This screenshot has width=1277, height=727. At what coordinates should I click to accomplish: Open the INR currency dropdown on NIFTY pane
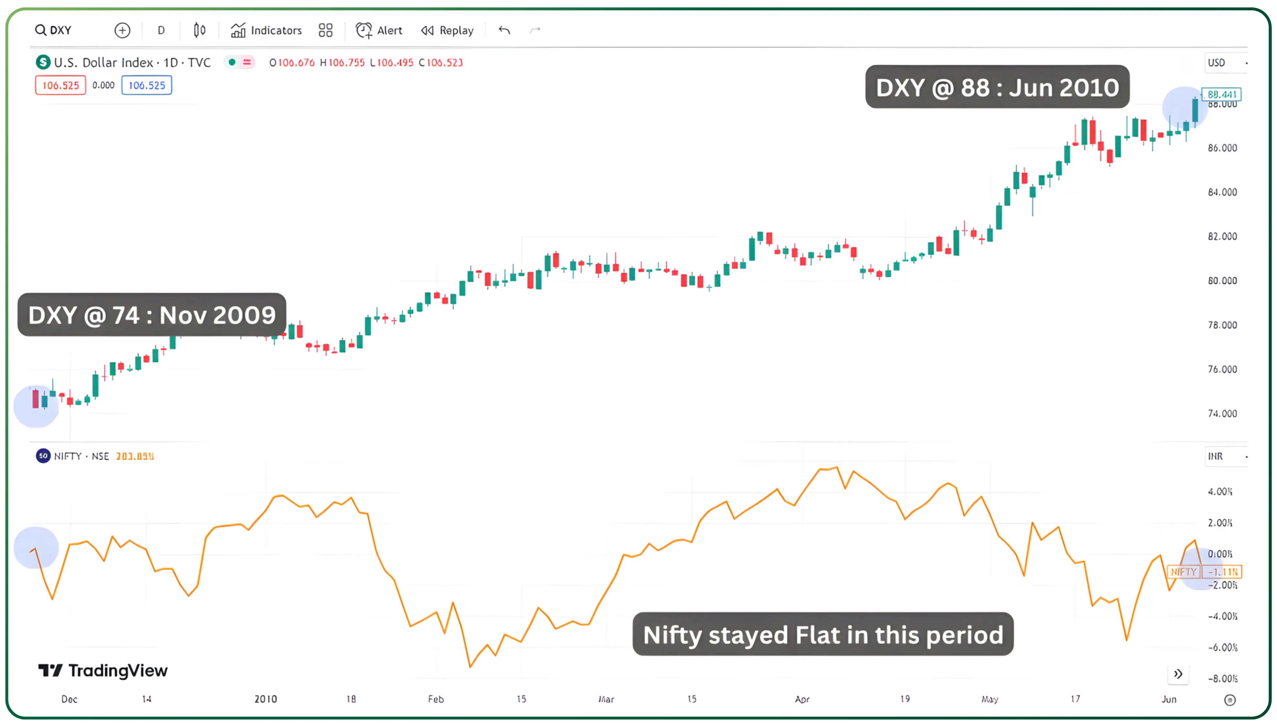pos(1222,456)
